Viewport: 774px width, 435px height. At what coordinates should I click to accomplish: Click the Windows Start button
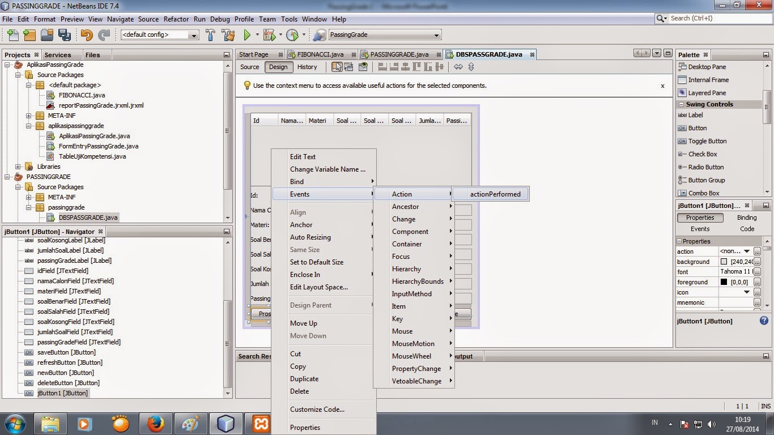point(15,423)
